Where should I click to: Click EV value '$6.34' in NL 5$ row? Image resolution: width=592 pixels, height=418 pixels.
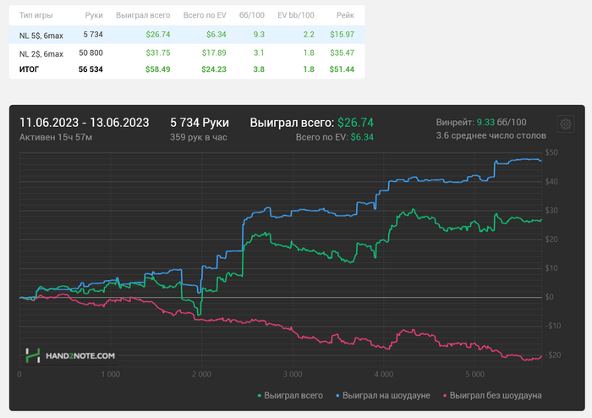pyautogui.click(x=216, y=35)
